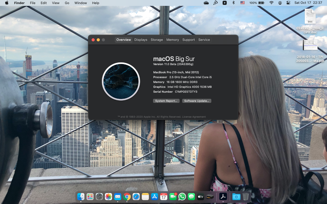Click the cloud icon in menu bar
This screenshot has width=327, height=204.
click(x=206, y=3)
